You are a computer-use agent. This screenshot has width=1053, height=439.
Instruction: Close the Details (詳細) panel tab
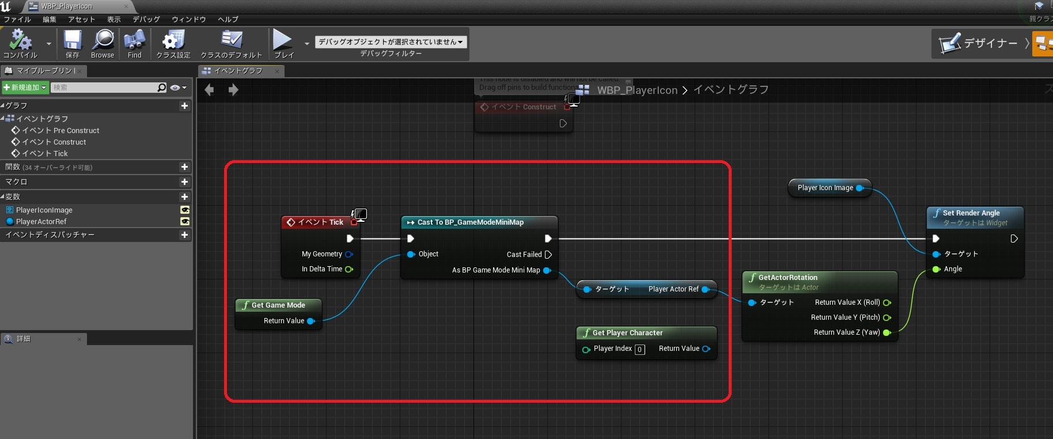(79, 339)
